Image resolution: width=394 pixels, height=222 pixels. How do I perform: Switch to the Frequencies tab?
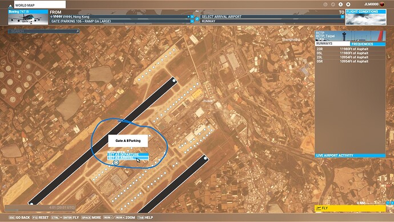tap(368, 44)
